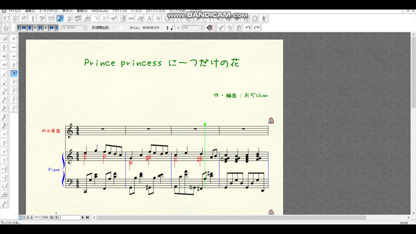Choose the augmentation dot in the palette
The image size is (416, 234).
coord(5,134)
